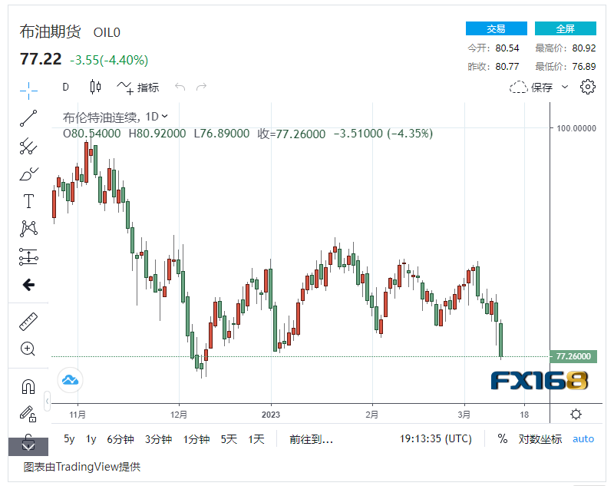Open the XABCD pattern tool
This screenshot has height=486, width=614.
tap(28, 229)
